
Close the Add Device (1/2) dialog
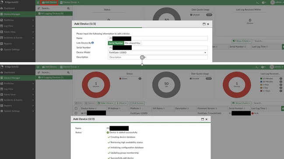[208, 24]
